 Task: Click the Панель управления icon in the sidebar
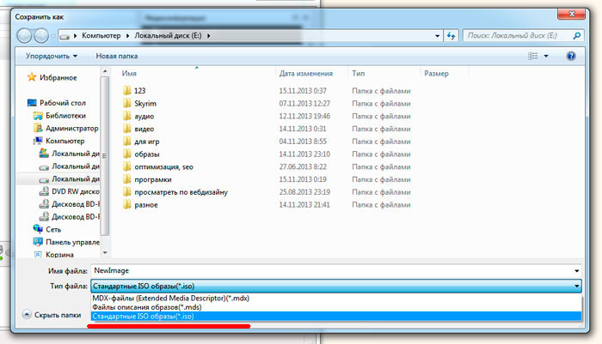38,242
